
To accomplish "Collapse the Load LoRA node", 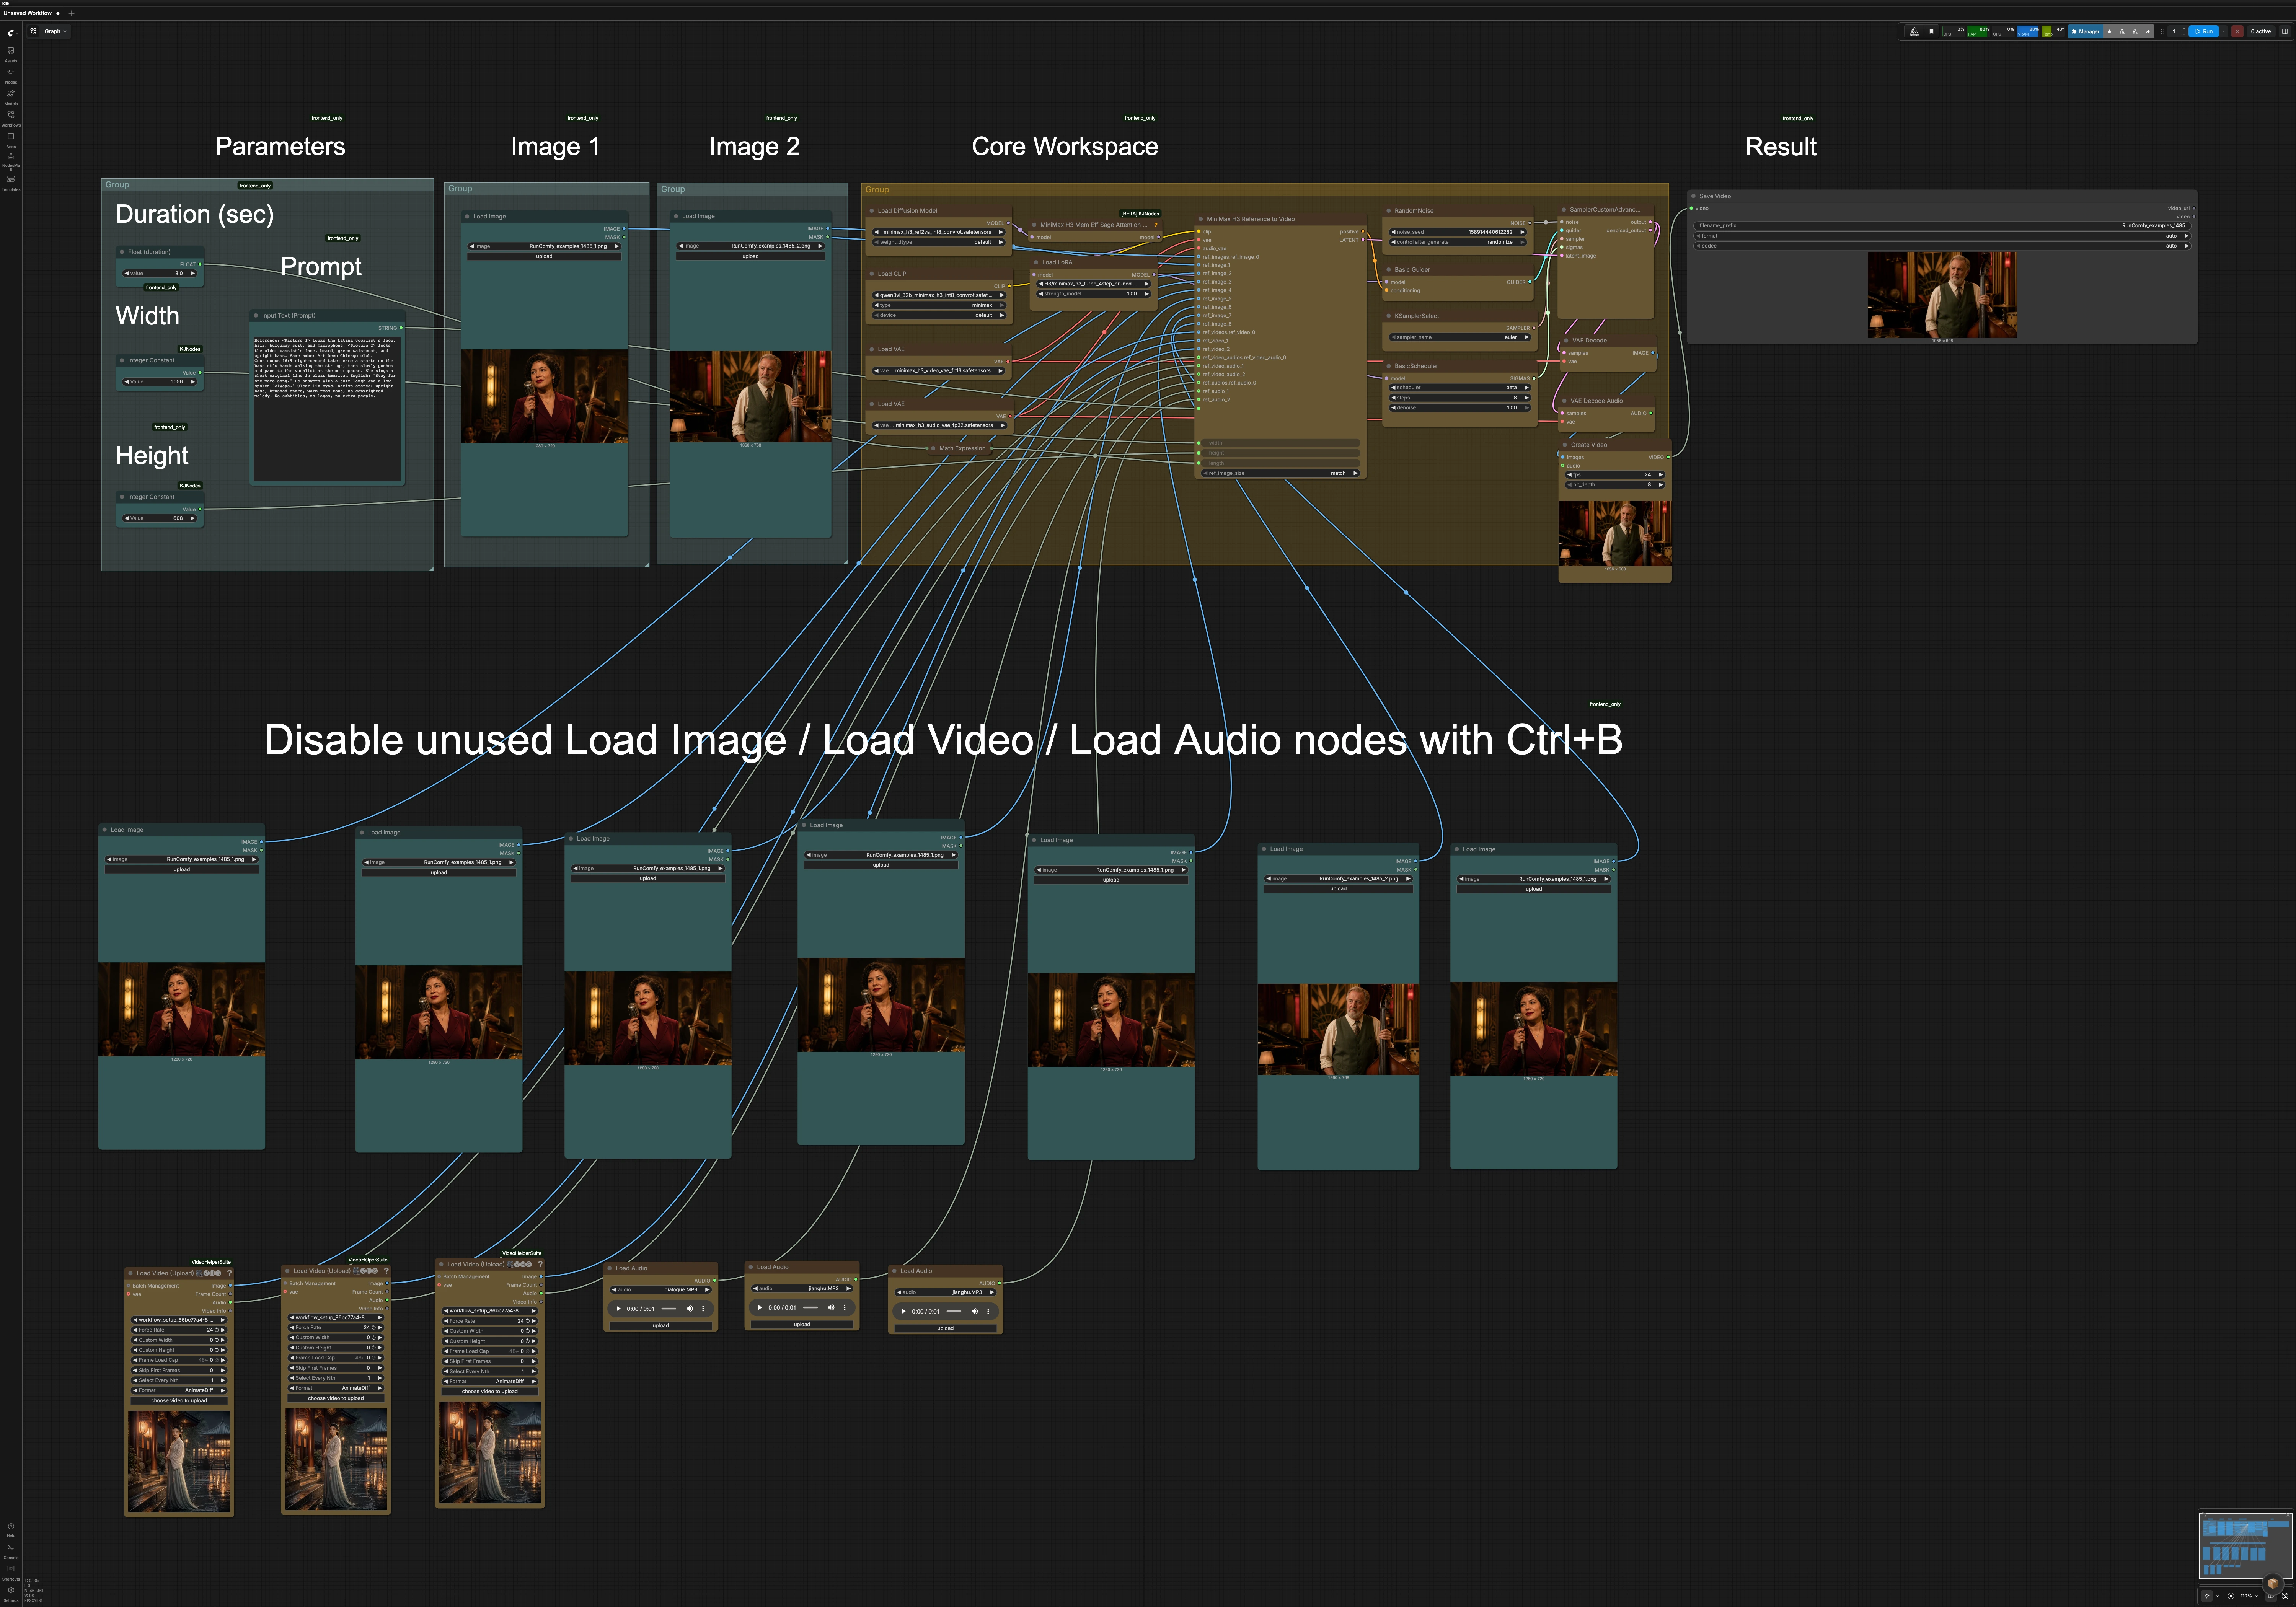I will [x=1036, y=262].
